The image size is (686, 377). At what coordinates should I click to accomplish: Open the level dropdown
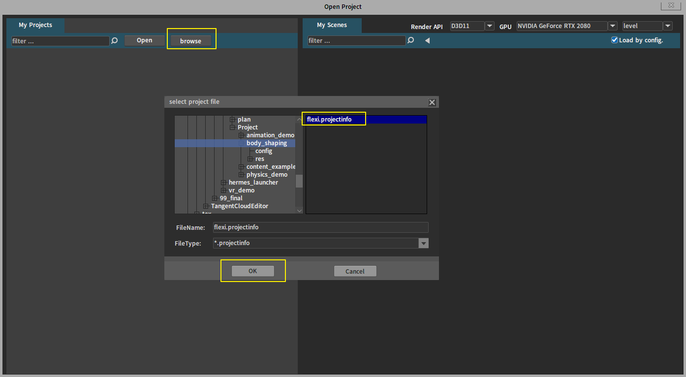[667, 26]
